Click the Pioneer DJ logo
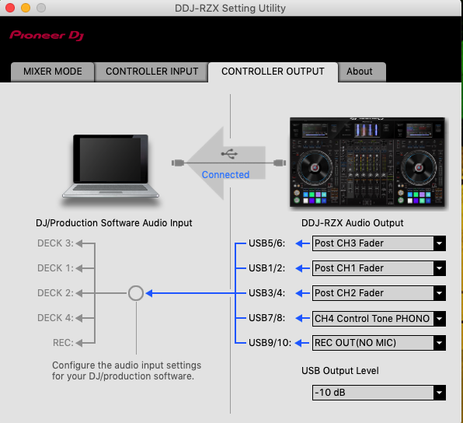The width and height of the screenshot is (463, 423). coord(47,36)
